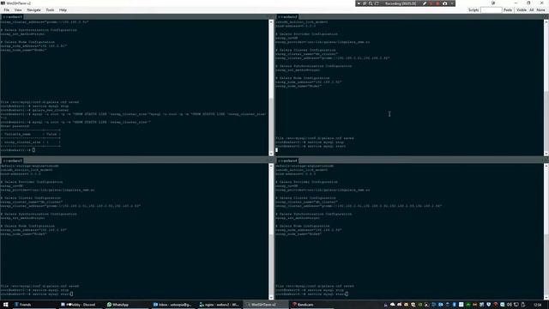The width and height of the screenshot is (549, 309).
Task: Click webserv3 pane scrollbar up arrow
Action: [x=271, y=166]
